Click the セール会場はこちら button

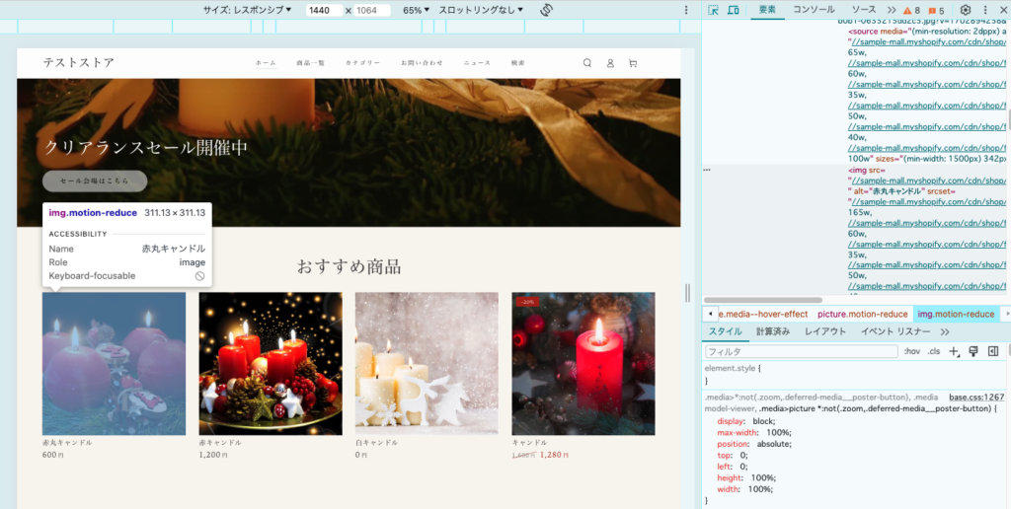[x=95, y=181]
